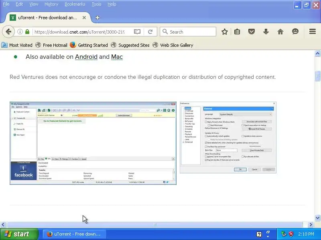321x240 pixels.
Task: Open the View menu
Action: coord(34,4)
